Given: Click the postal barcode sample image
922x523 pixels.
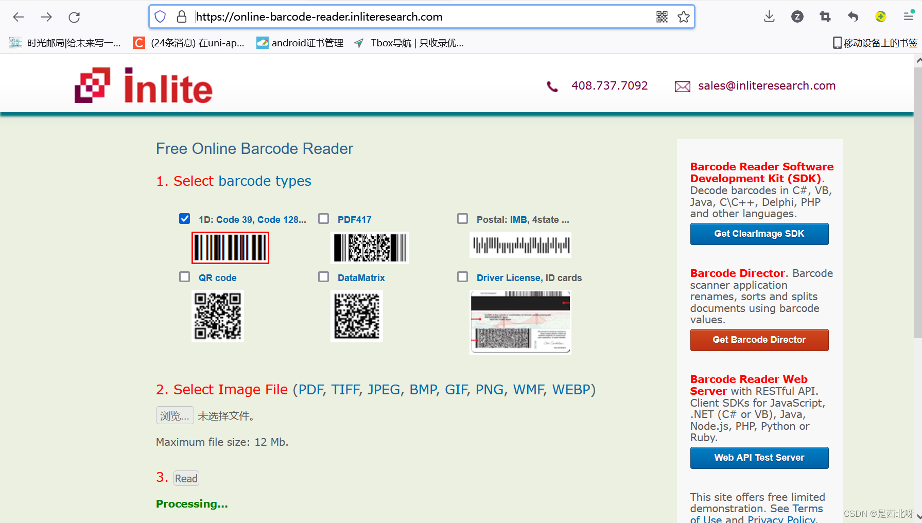Looking at the screenshot, I should click(520, 245).
